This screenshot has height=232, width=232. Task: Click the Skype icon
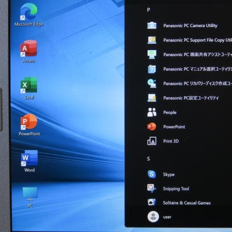[x=152, y=174]
